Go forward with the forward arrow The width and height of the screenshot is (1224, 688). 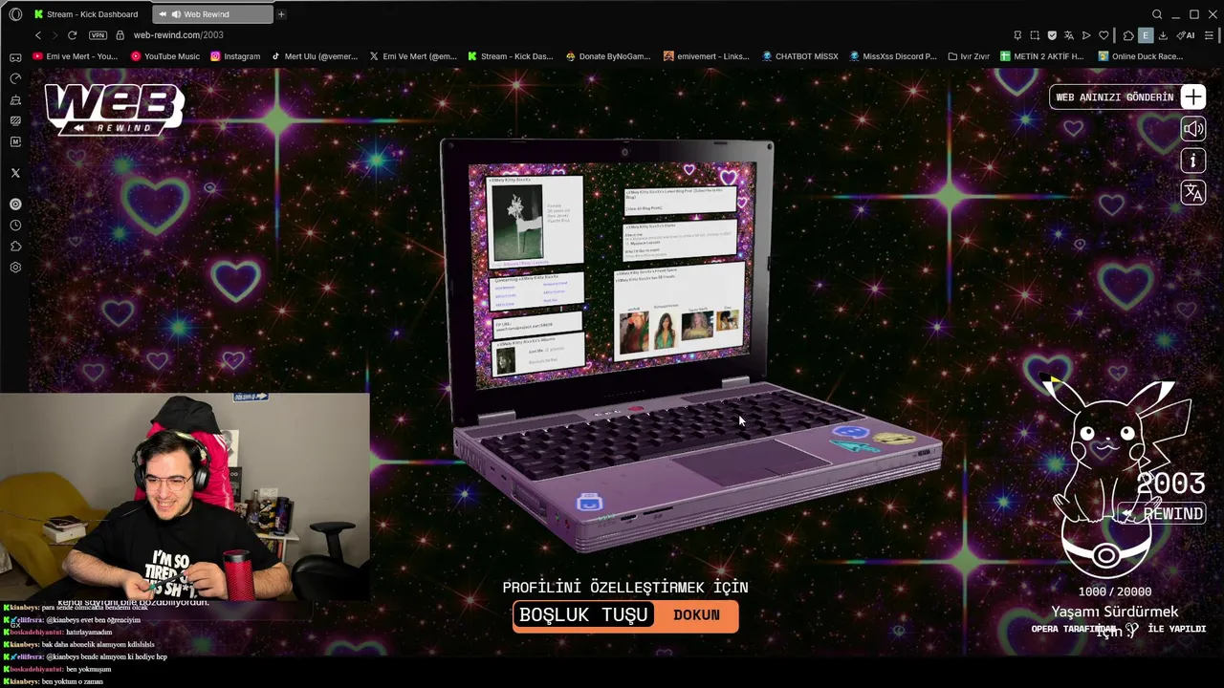[55, 35]
